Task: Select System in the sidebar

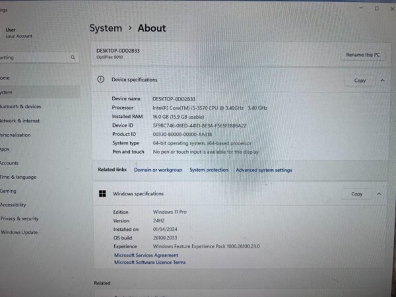Action: [39, 92]
